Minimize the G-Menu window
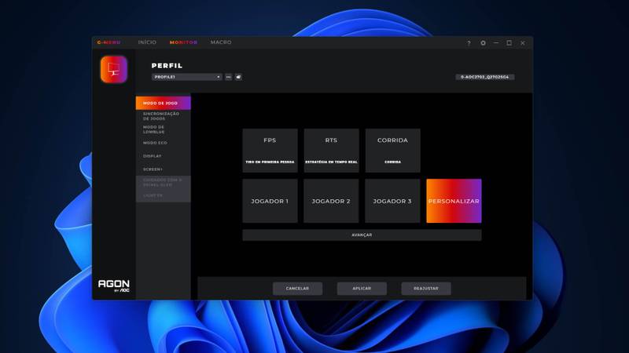 point(496,43)
